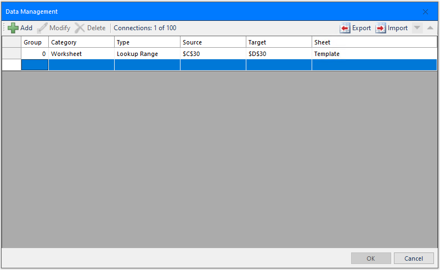Click the OK button

point(371,258)
